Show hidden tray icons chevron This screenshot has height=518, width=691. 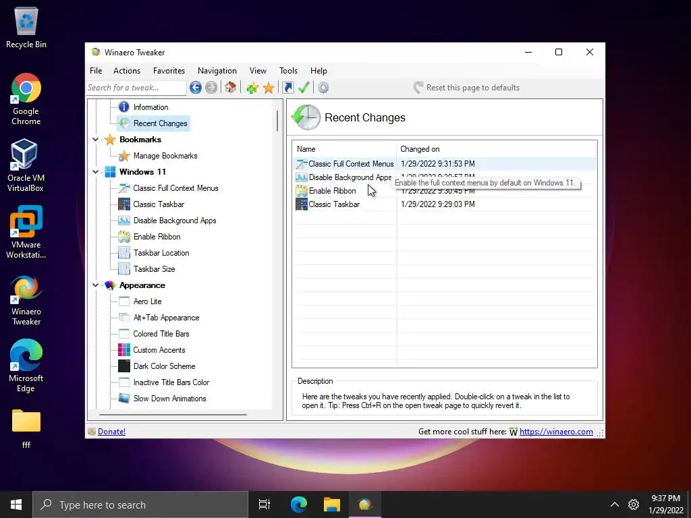pos(614,505)
